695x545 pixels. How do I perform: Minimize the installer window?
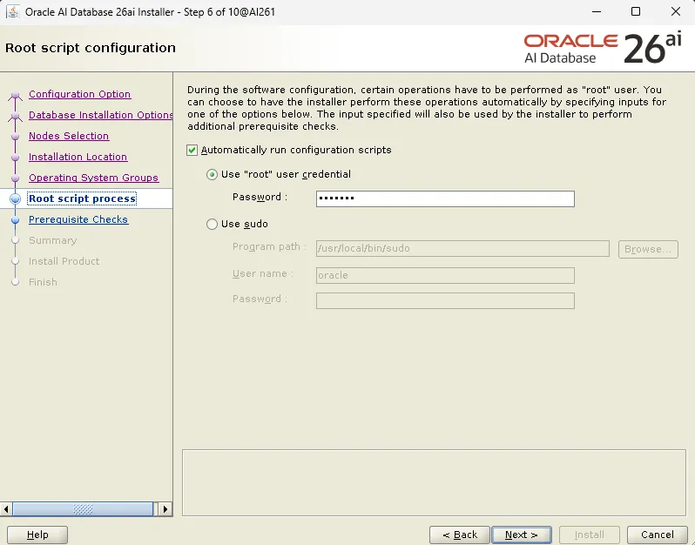click(597, 11)
